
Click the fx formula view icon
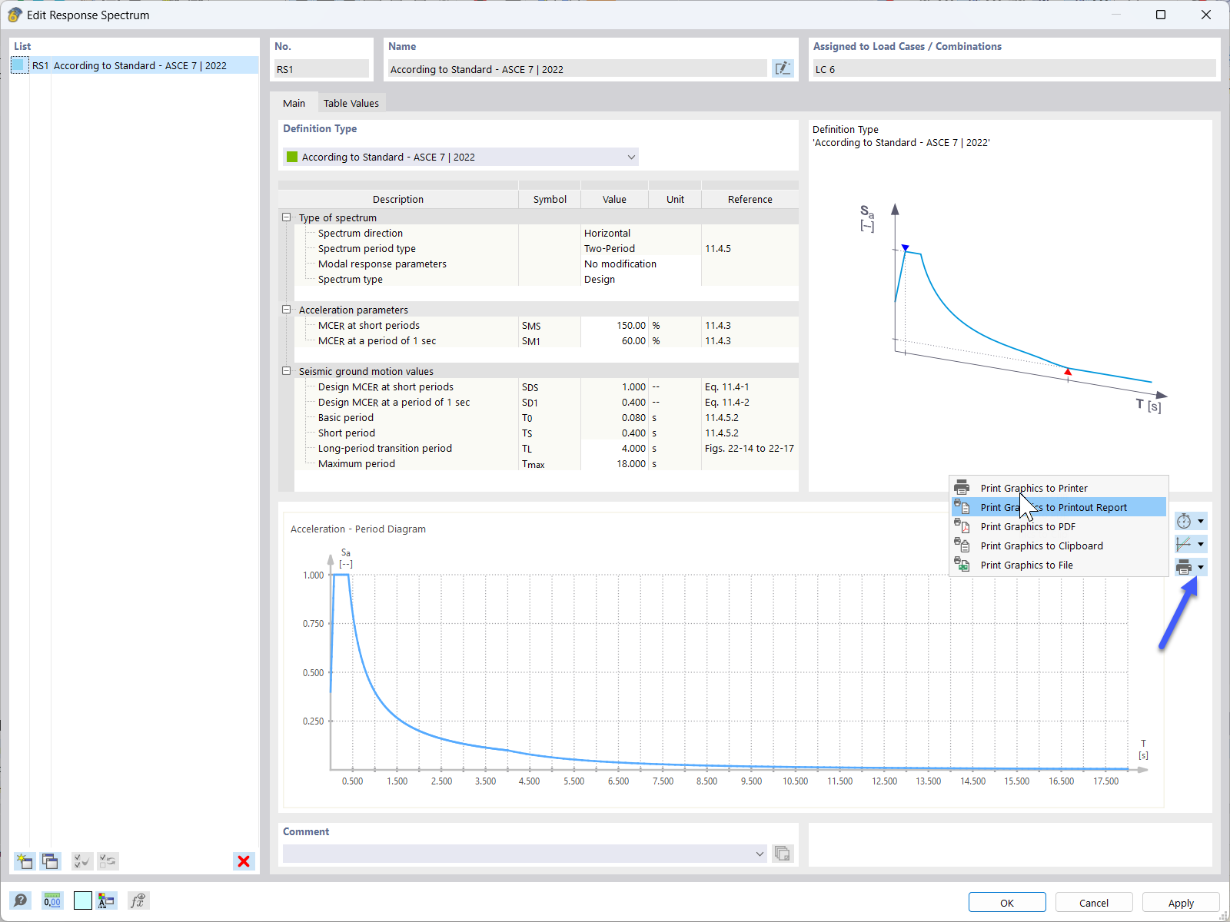138,900
